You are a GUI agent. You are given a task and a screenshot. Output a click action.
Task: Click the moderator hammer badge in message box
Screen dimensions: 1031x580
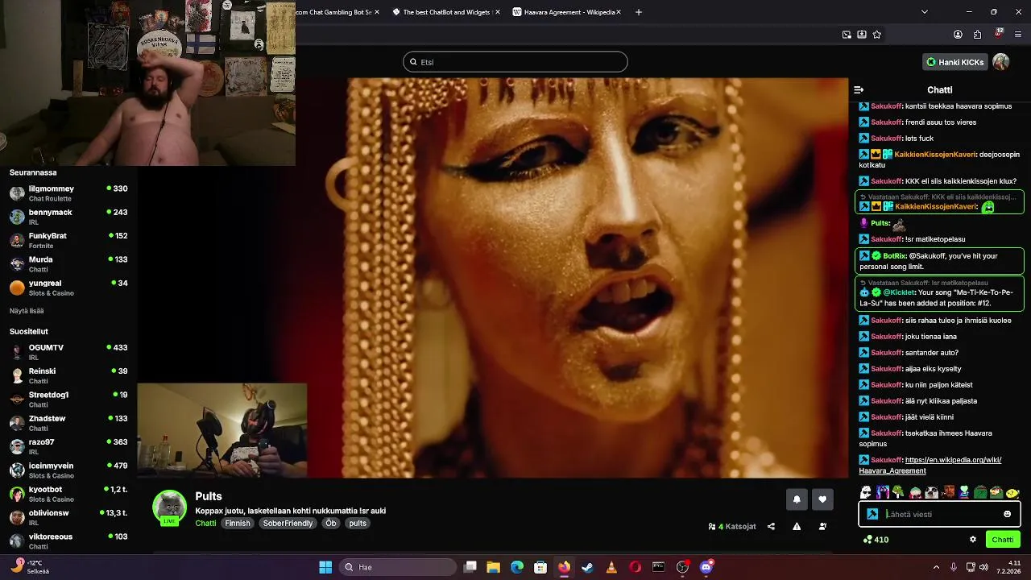[x=872, y=514]
